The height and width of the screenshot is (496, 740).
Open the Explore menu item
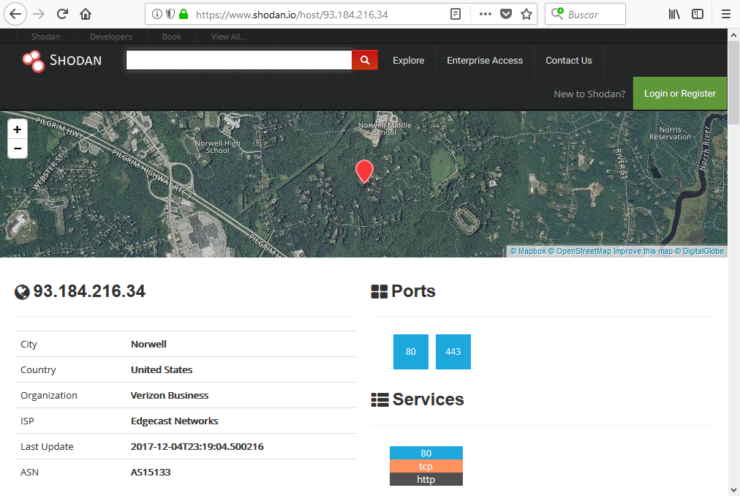pos(408,61)
